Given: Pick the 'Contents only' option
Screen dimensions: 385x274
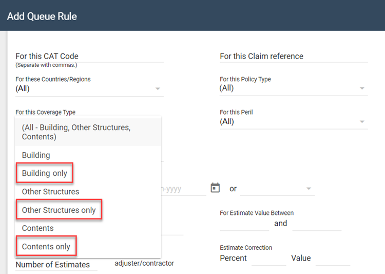Looking at the screenshot, I should 46,246.
